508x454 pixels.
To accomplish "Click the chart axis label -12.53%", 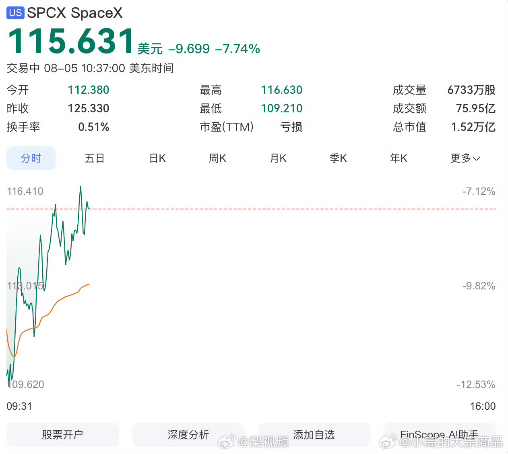I will pos(476,384).
